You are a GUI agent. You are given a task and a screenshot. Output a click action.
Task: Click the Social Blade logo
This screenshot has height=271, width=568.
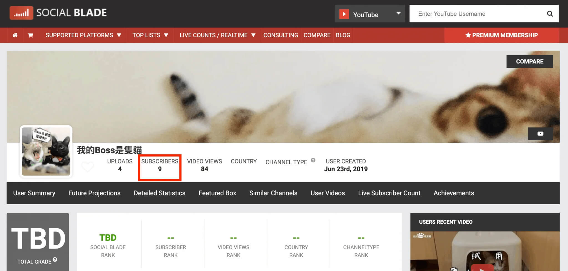pyautogui.click(x=58, y=13)
